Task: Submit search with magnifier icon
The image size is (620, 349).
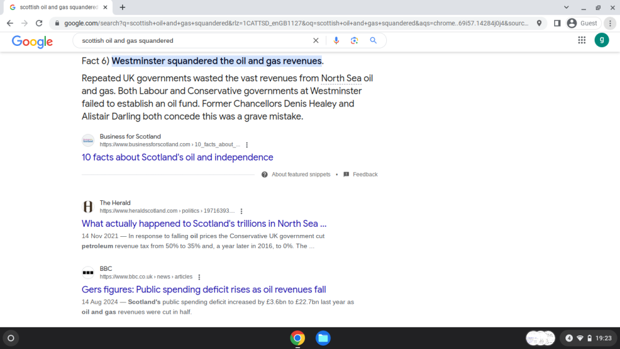Action: [x=373, y=40]
